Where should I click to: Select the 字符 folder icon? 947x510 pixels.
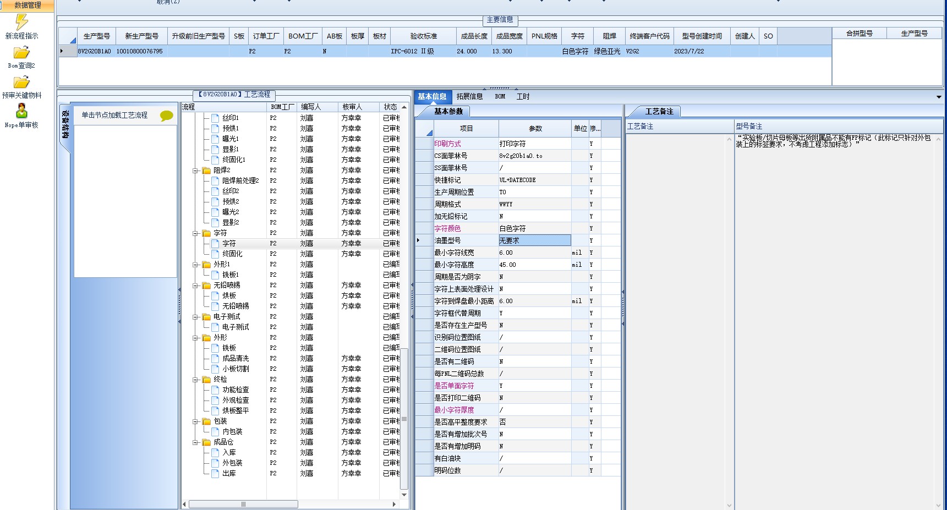tap(207, 233)
